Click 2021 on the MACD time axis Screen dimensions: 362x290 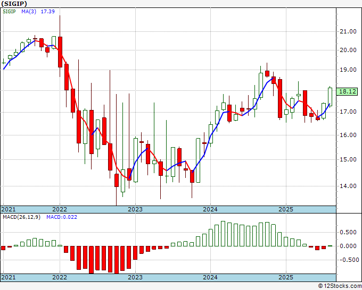pyautogui.click(x=9, y=277)
